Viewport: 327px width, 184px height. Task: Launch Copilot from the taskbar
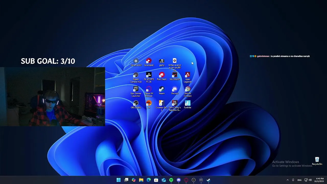click(x=134, y=180)
